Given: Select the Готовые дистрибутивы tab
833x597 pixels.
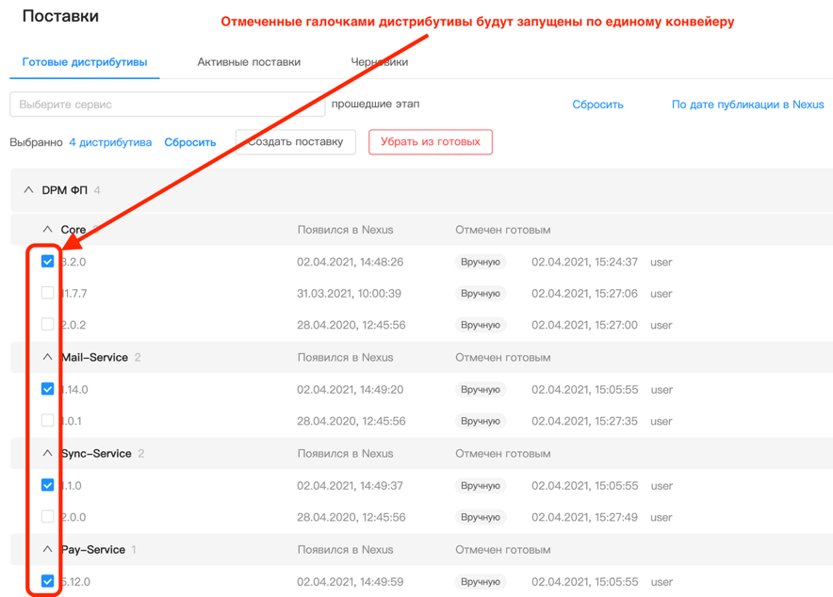Looking at the screenshot, I should pos(85,62).
